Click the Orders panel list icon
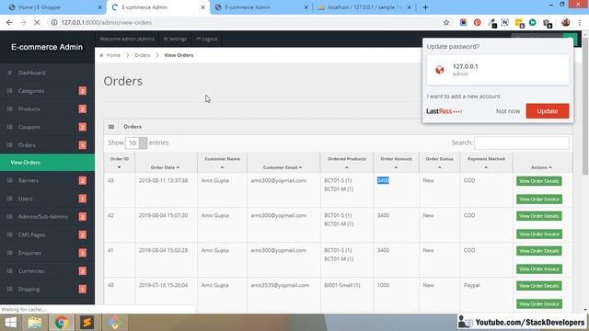This screenshot has width=589, height=331. [x=111, y=127]
